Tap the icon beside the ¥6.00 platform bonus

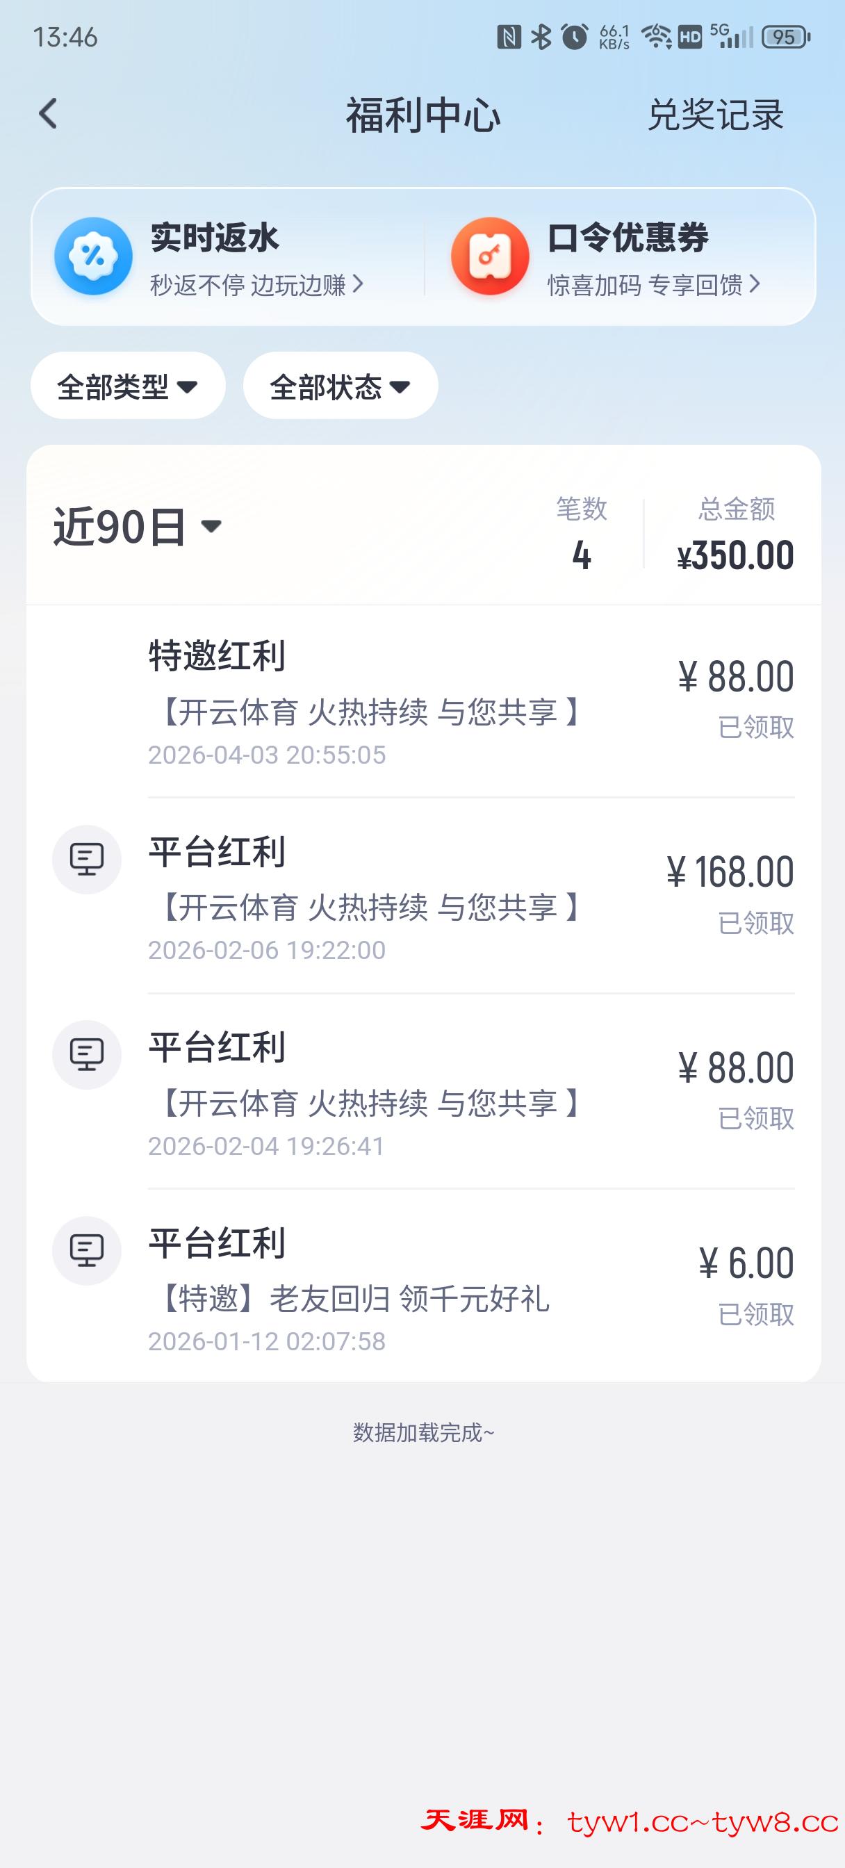tap(86, 1250)
